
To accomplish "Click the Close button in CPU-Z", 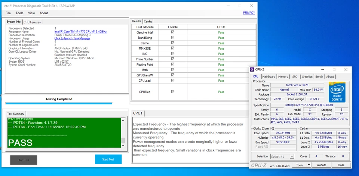I will click(341, 165).
